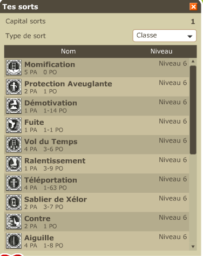
Task: Choose the Fuite spell icon
Action: (13, 125)
